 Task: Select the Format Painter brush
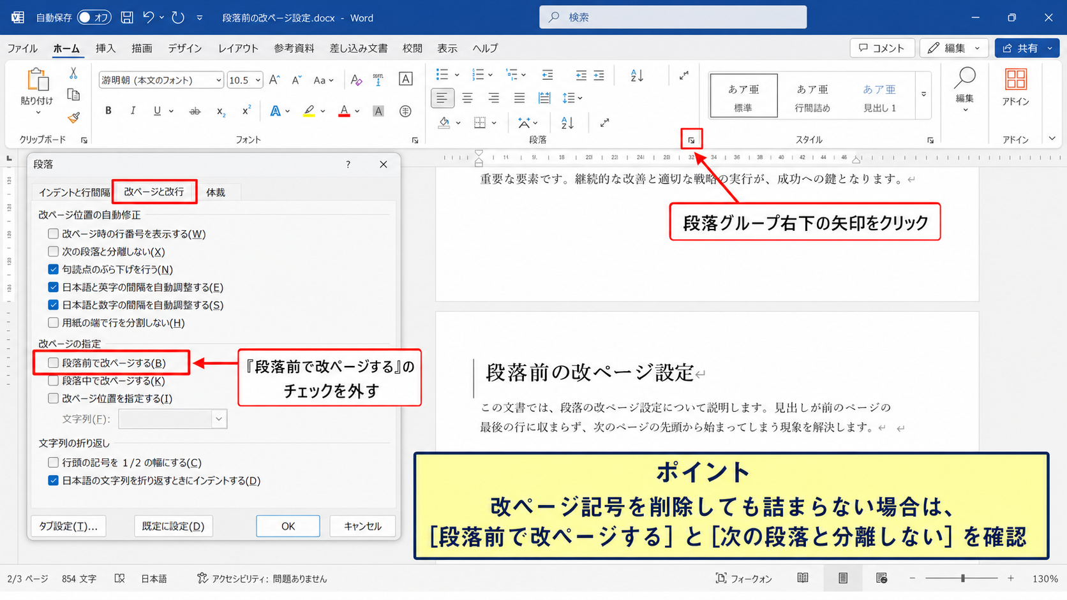pyautogui.click(x=73, y=118)
